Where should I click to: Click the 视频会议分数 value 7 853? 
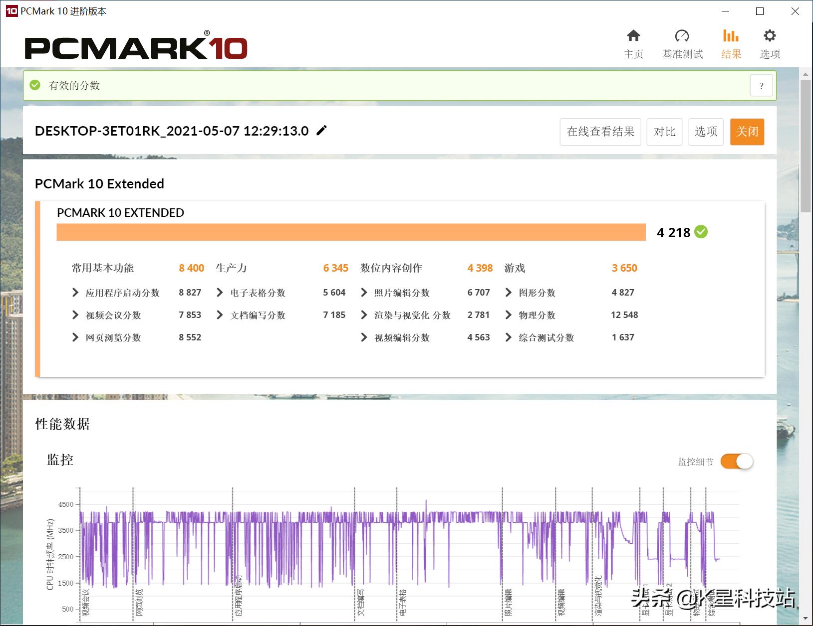pyautogui.click(x=190, y=315)
